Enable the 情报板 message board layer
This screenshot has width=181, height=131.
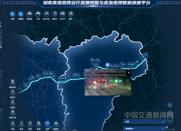29,14
